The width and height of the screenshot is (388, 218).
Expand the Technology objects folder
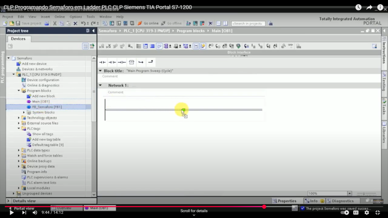[x=19, y=118]
